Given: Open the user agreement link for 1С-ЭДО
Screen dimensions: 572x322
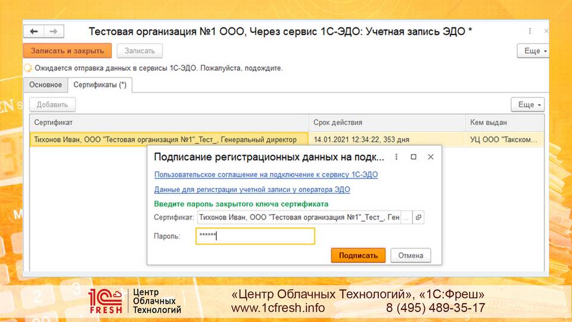Looking at the screenshot, I should [x=266, y=175].
